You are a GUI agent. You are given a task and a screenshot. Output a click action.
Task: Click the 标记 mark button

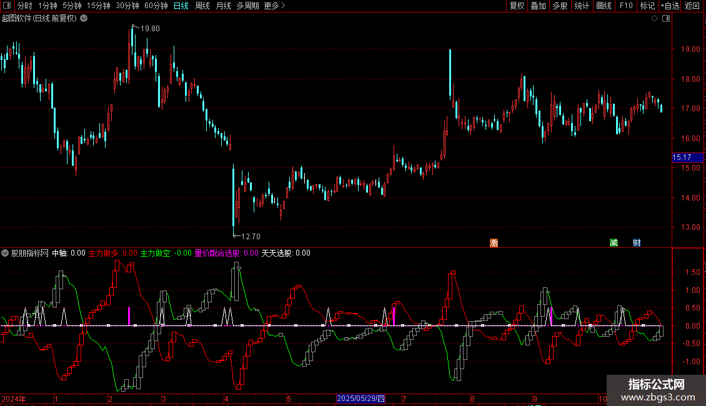point(647,6)
